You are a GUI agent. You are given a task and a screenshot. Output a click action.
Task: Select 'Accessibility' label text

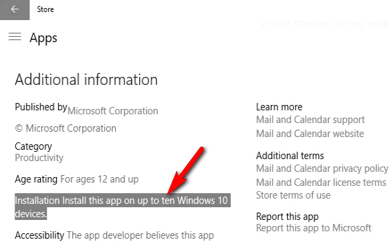tap(39, 235)
